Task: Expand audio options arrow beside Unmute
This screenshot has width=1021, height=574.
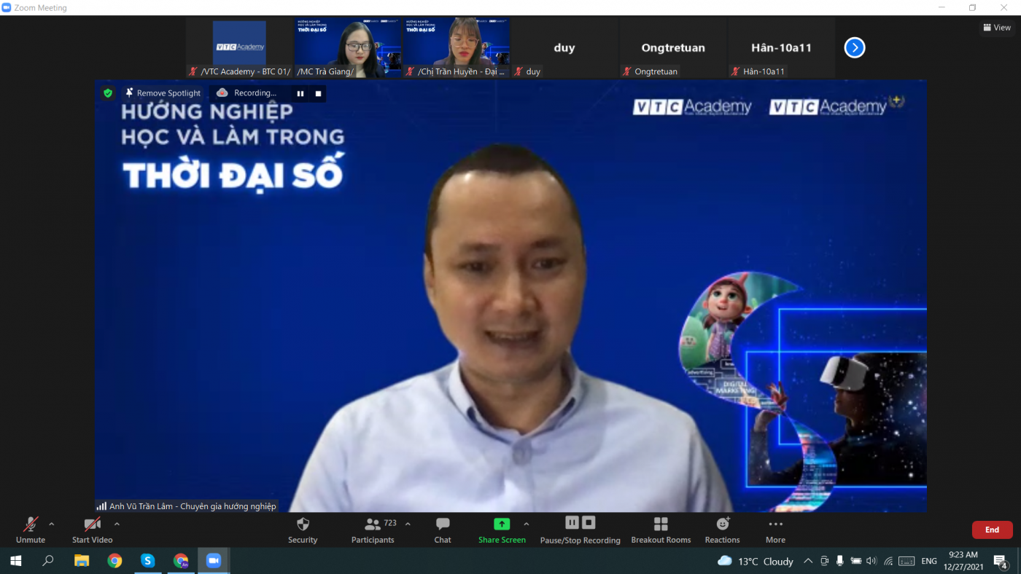Action: pyautogui.click(x=51, y=524)
